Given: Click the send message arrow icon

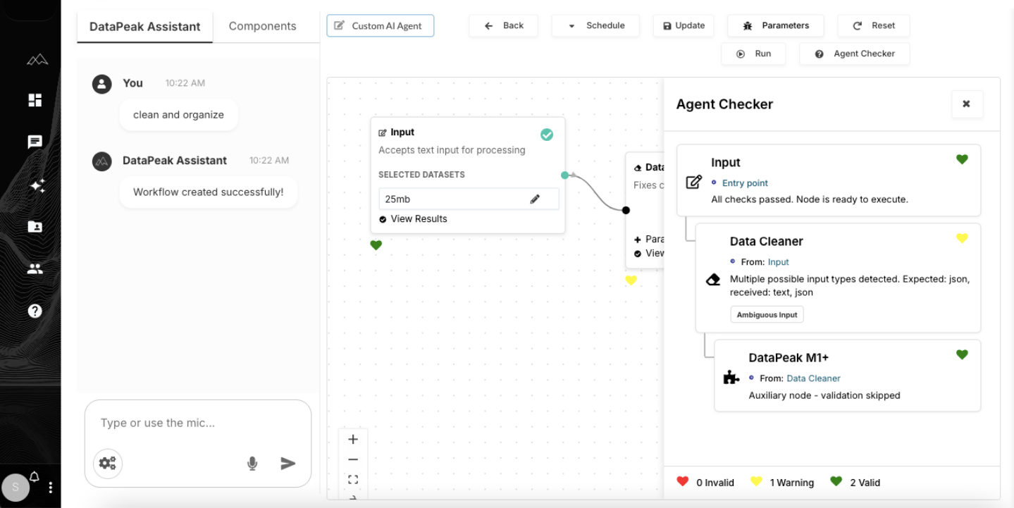Looking at the screenshot, I should pos(287,463).
